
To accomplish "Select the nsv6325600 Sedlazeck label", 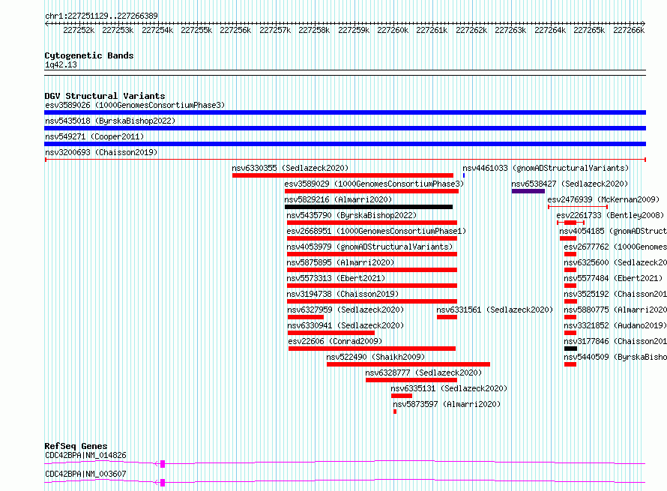I will coord(615,262).
